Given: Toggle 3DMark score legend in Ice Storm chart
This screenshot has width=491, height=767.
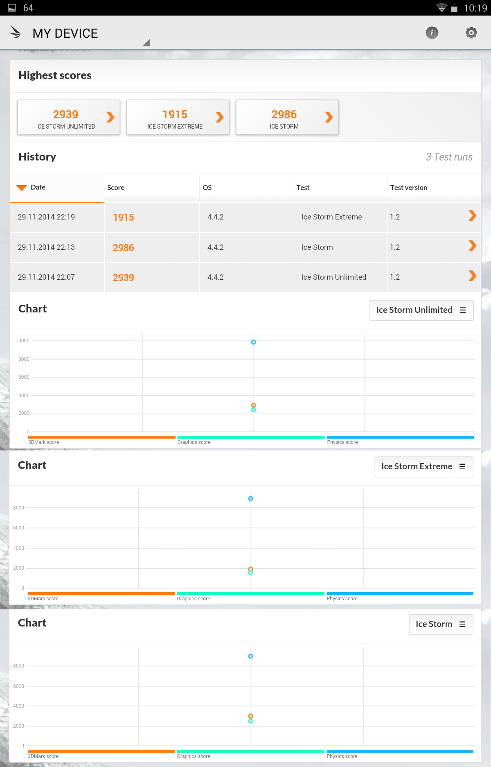Looking at the screenshot, I should pos(101,754).
